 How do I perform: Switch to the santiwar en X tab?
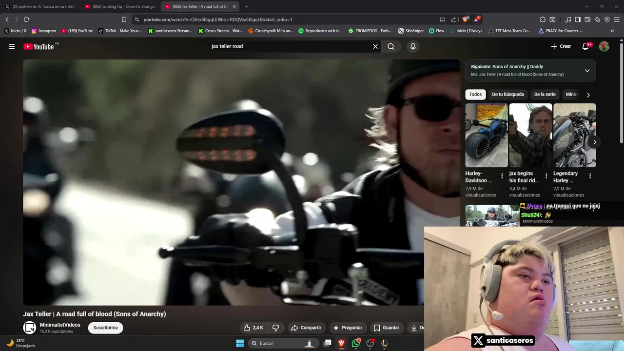40,6
